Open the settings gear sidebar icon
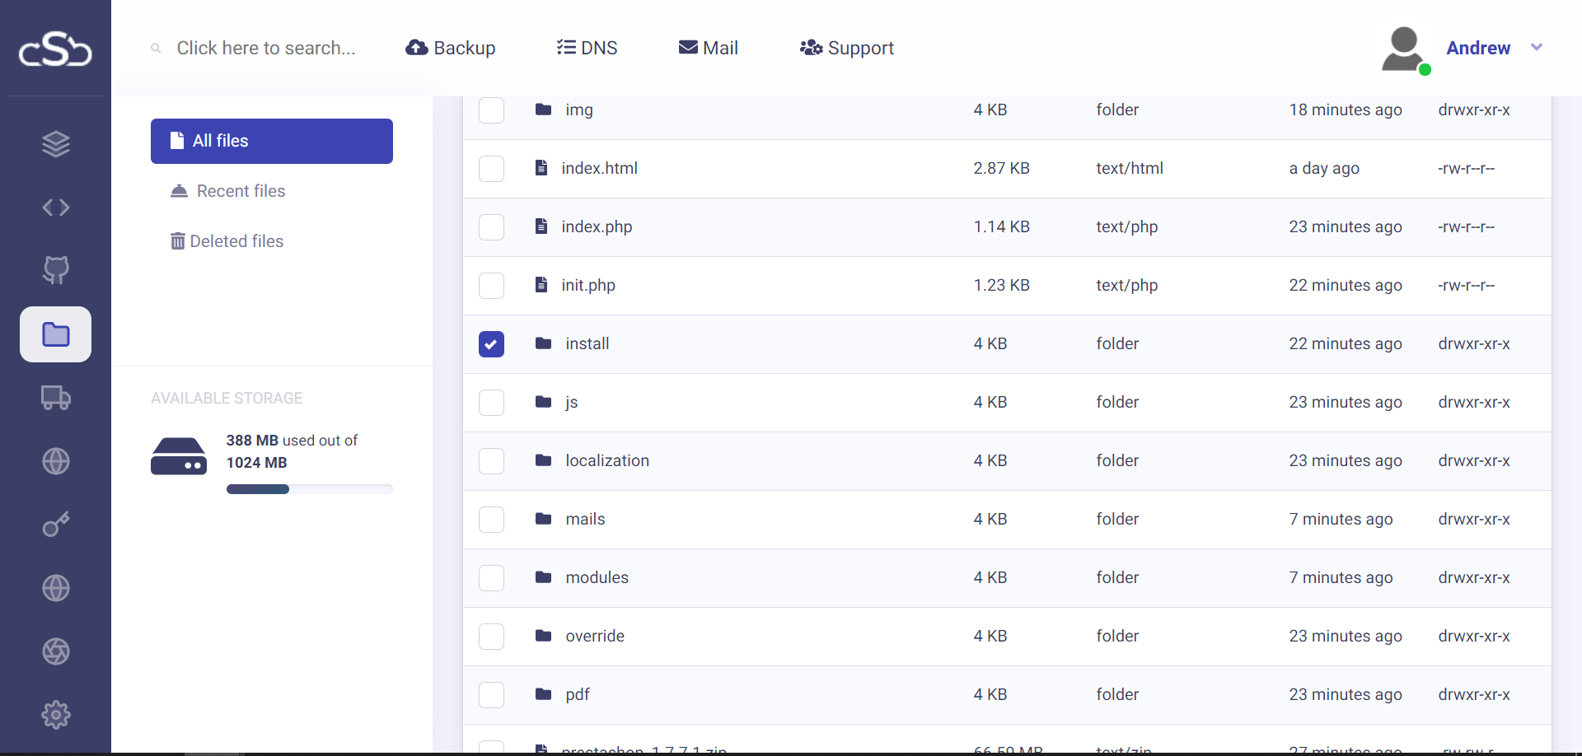1582x756 pixels. (55, 715)
